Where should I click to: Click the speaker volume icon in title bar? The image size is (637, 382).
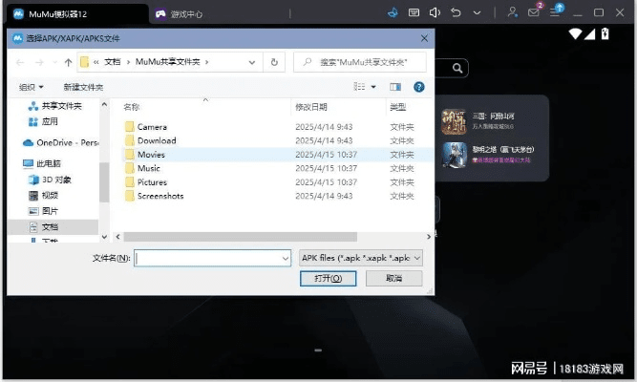coord(435,12)
